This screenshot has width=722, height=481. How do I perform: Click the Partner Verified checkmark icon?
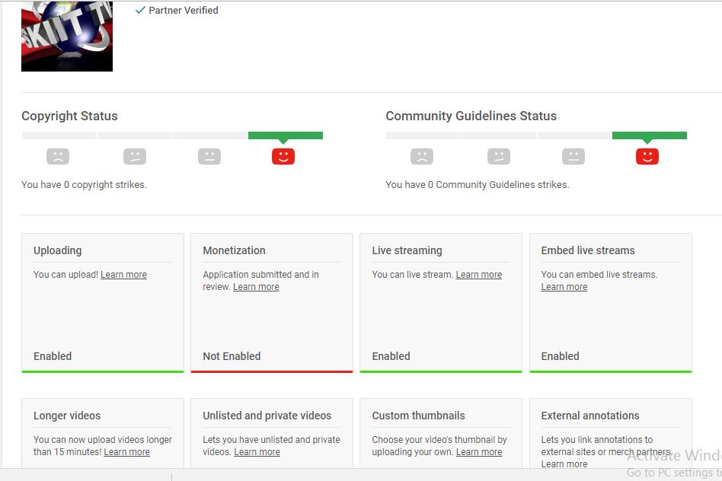[140, 10]
